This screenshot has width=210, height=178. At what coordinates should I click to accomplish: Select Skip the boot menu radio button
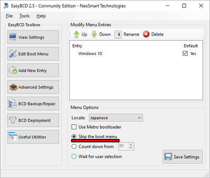click(x=74, y=136)
